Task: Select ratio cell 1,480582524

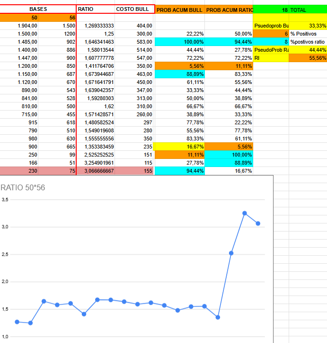Action: coord(96,122)
